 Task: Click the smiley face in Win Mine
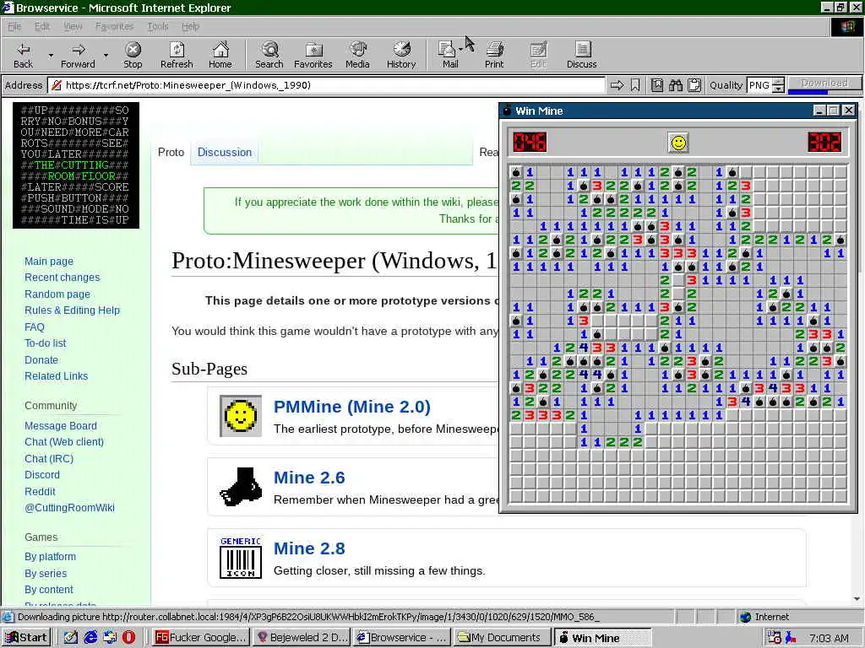[x=678, y=143]
